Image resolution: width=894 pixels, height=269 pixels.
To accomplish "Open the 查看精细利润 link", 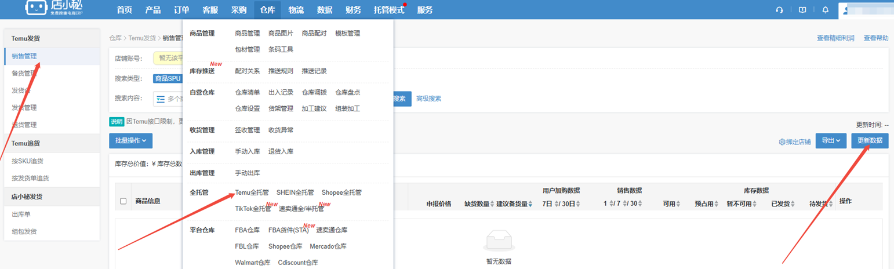I will 835,38.
